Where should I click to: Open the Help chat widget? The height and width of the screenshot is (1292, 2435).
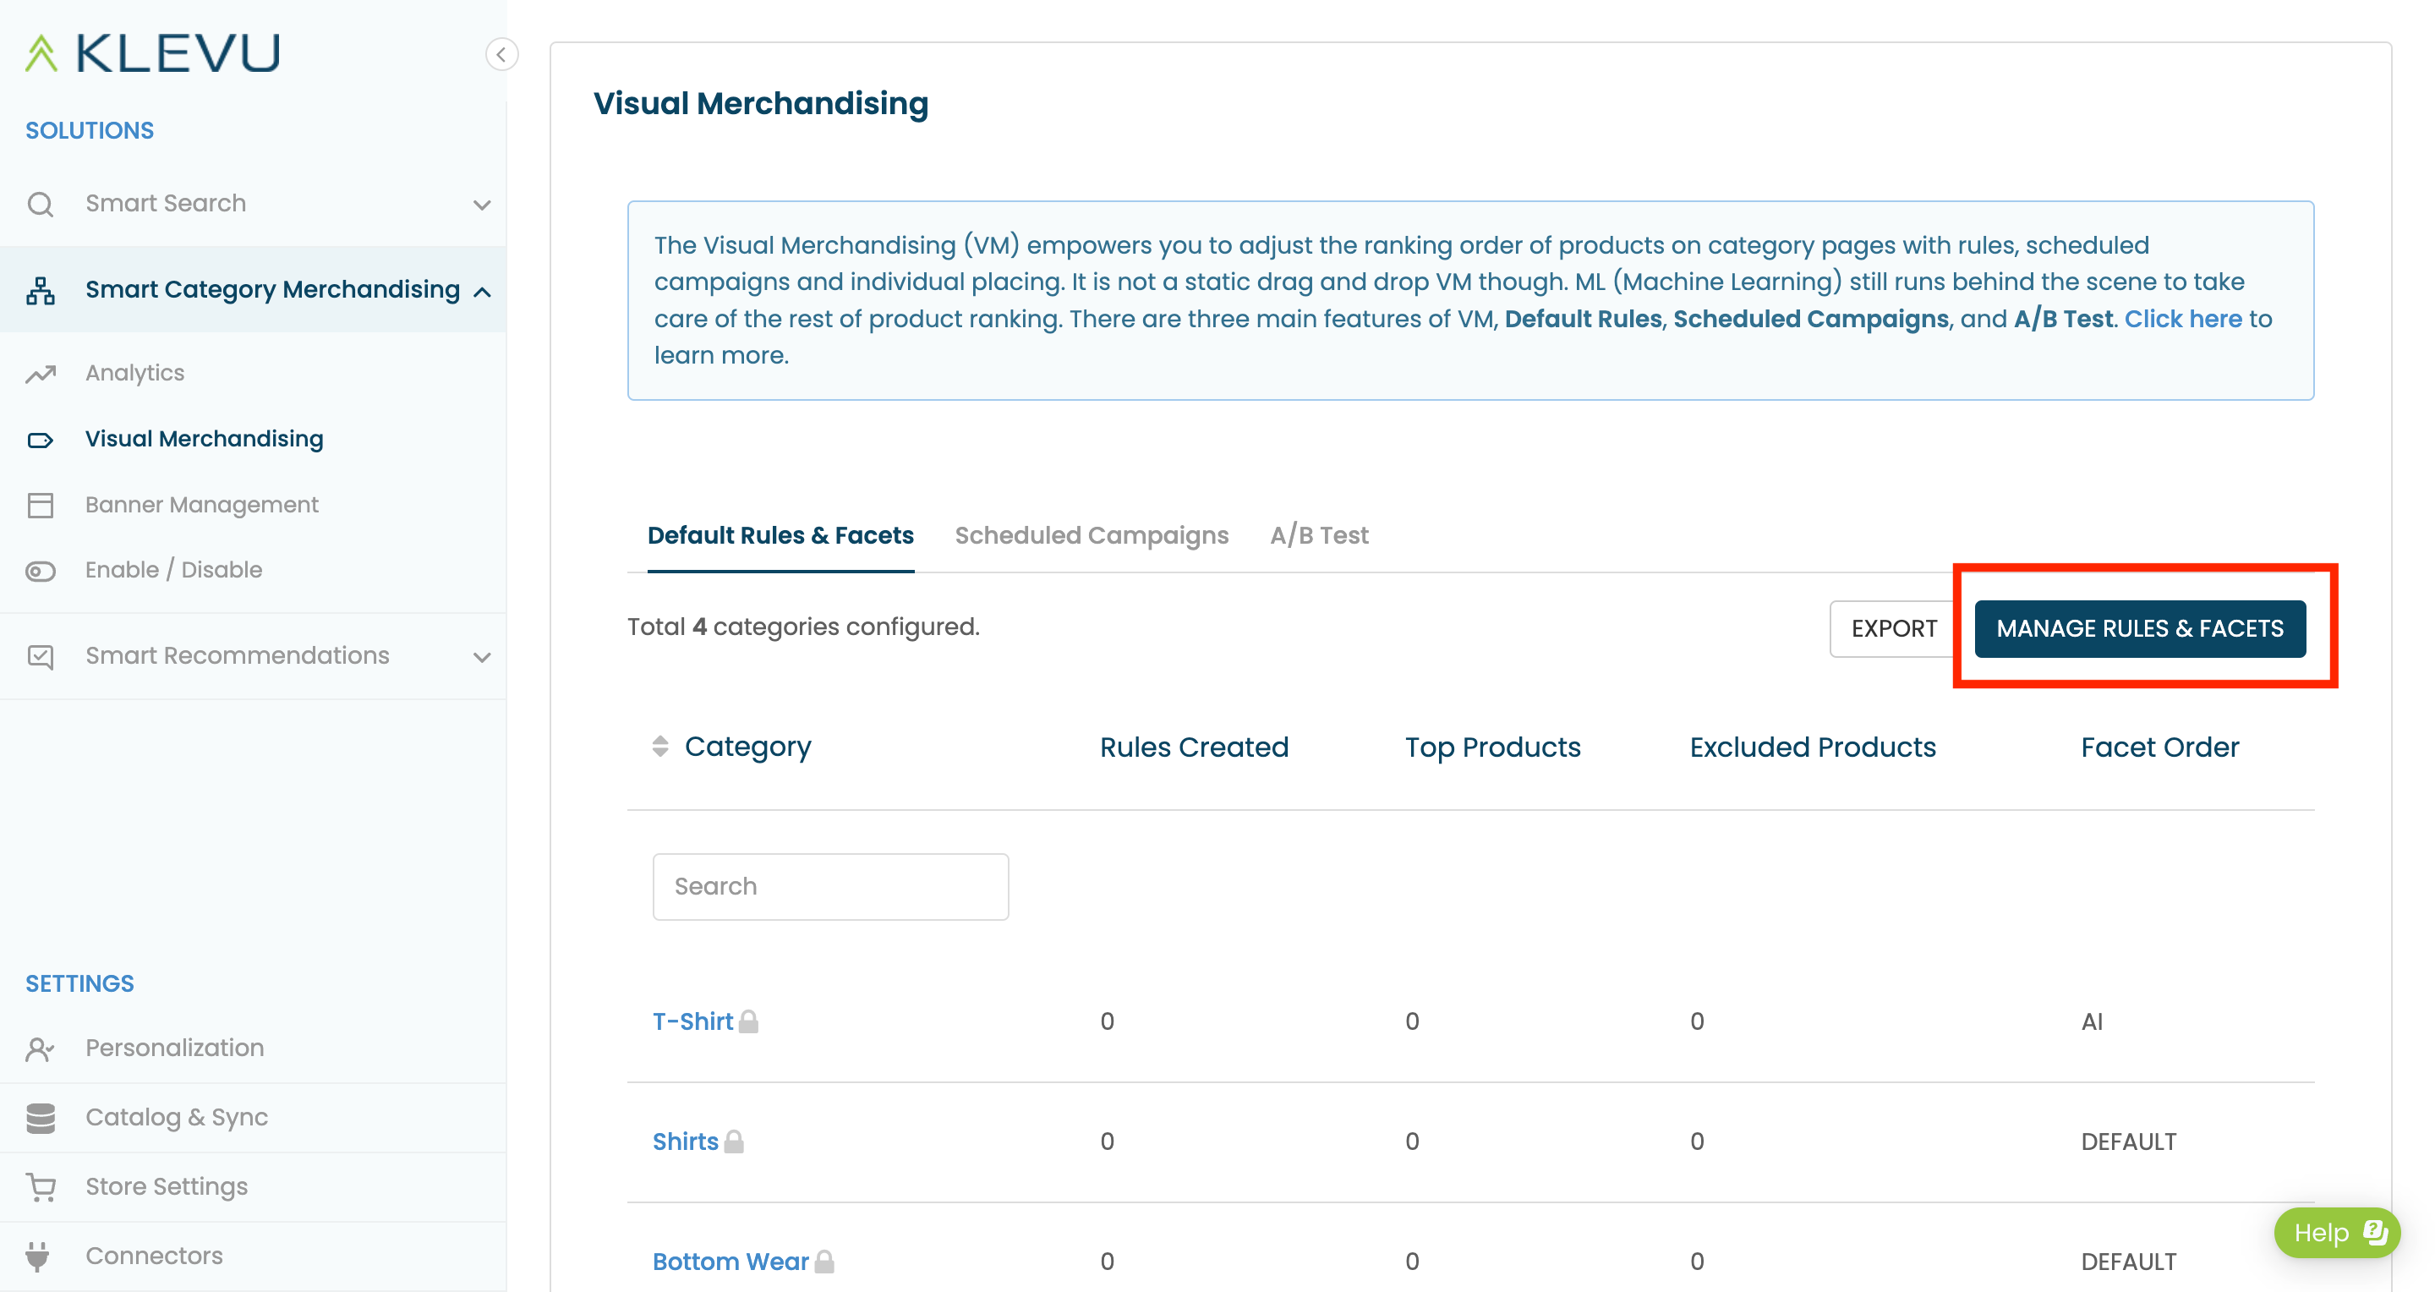point(2337,1234)
